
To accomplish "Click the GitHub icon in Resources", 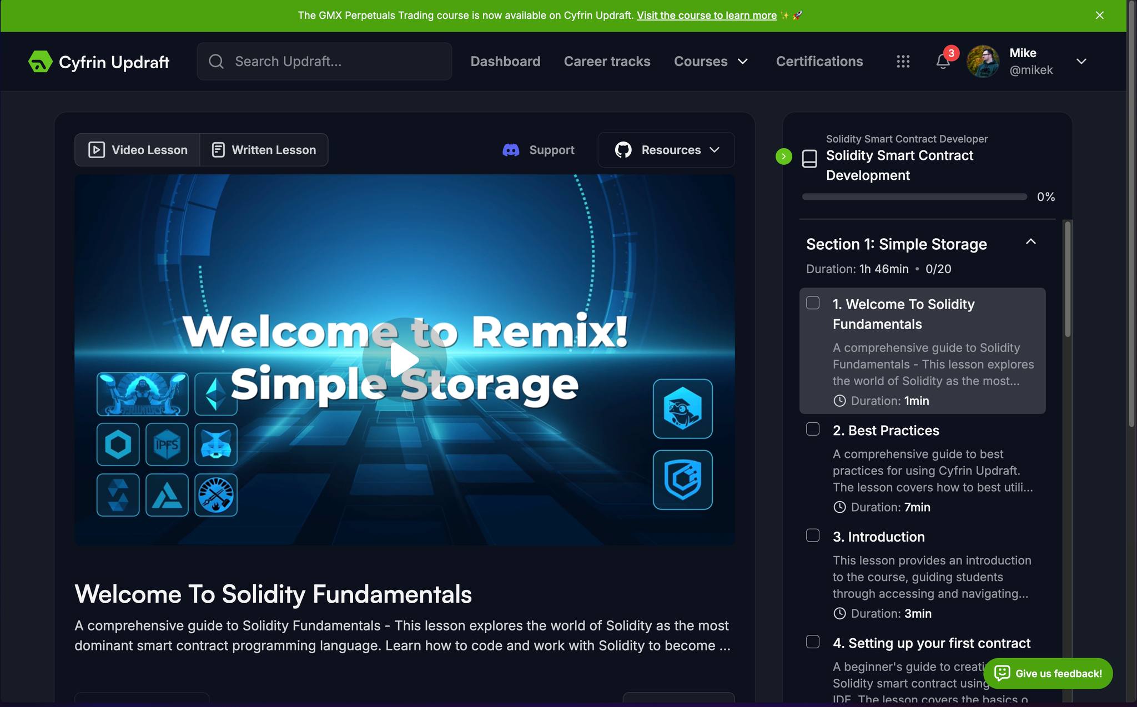I will tap(623, 150).
